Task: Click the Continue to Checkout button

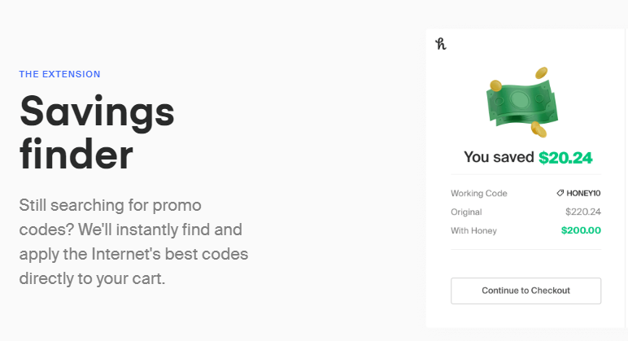Action: (x=526, y=291)
